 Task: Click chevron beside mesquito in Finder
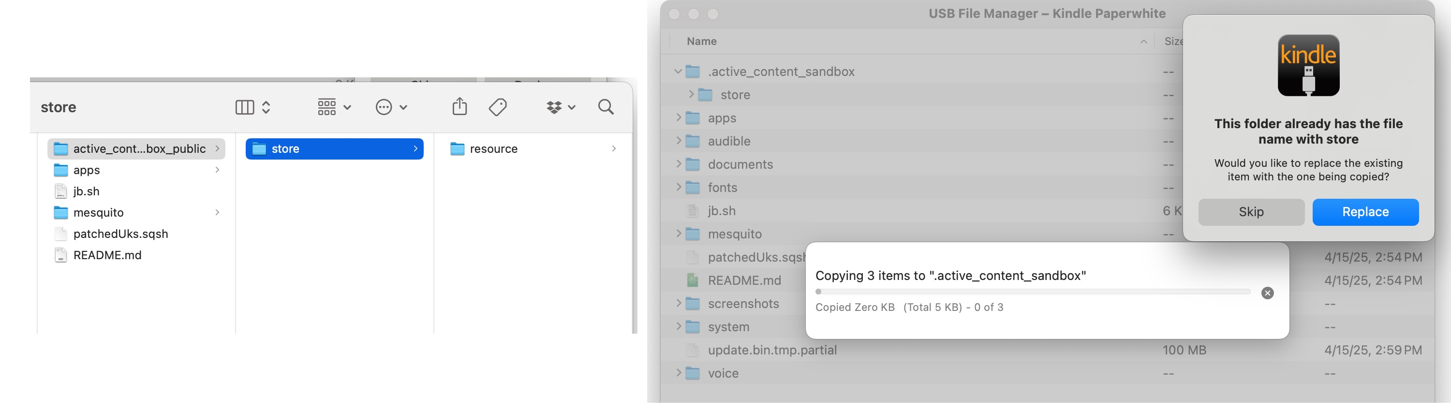pos(217,213)
